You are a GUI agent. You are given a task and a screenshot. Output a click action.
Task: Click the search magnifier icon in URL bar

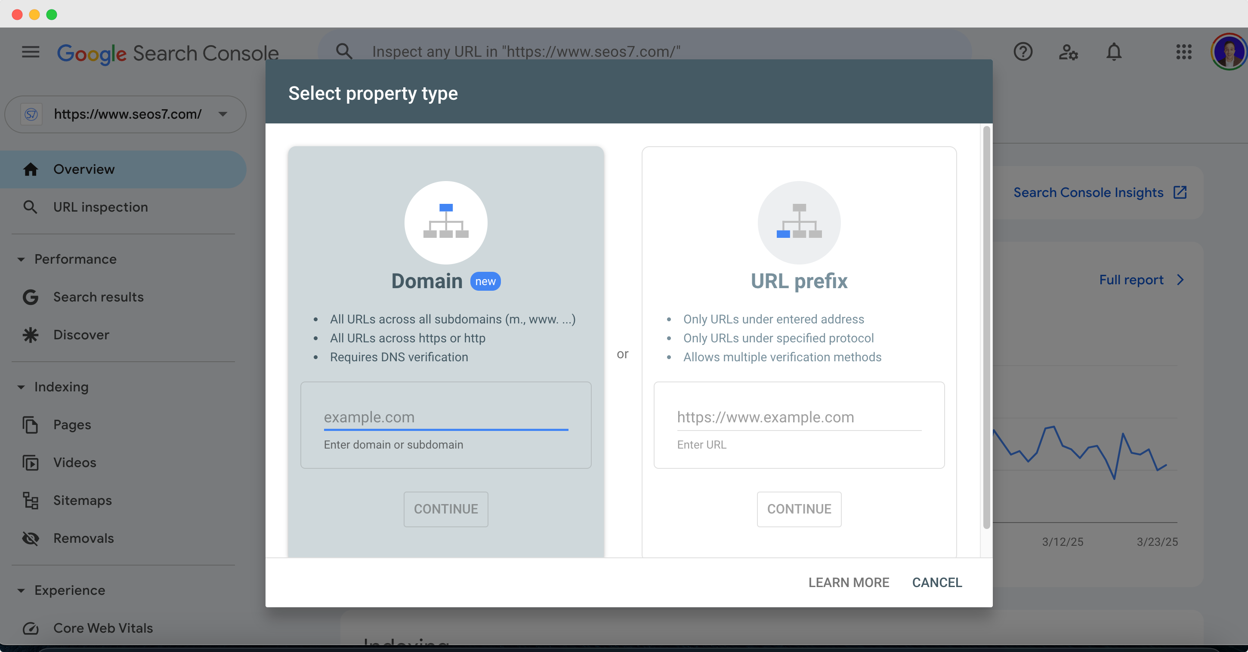pos(344,51)
